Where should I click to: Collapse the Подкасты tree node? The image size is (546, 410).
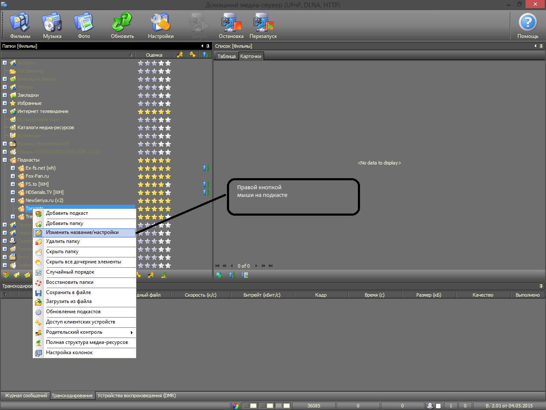coord(5,160)
